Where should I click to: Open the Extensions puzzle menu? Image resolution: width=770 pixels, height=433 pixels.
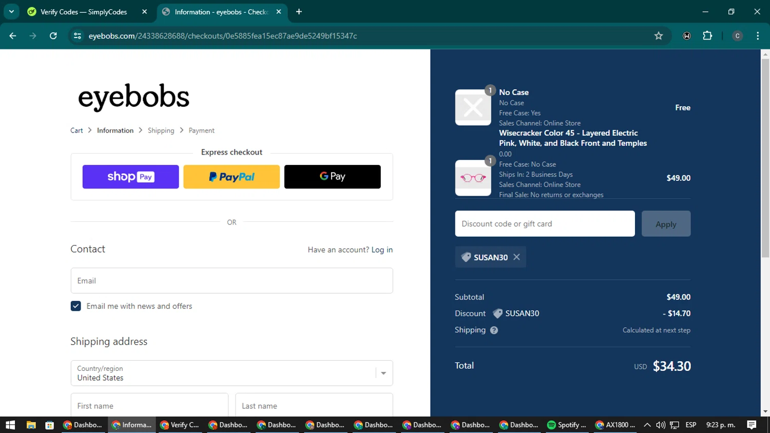[x=707, y=36]
